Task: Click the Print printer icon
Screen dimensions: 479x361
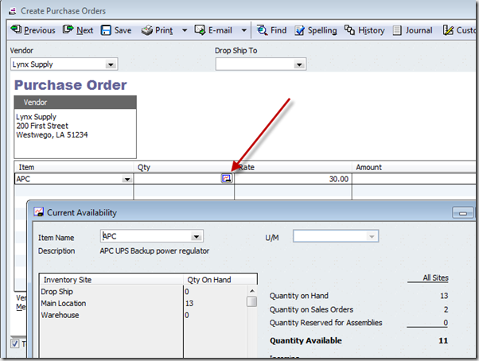Action: click(x=147, y=30)
